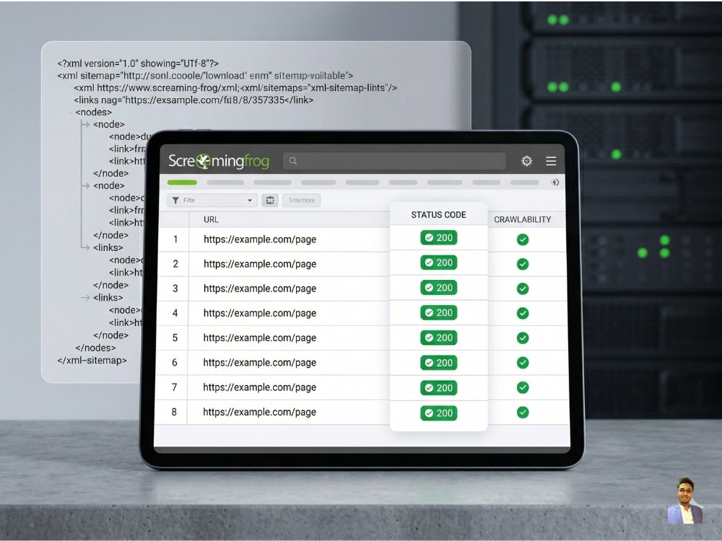Viewport: 722px width, 541px height.
Task: Click the URL in row 5
Action: coord(260,338)
